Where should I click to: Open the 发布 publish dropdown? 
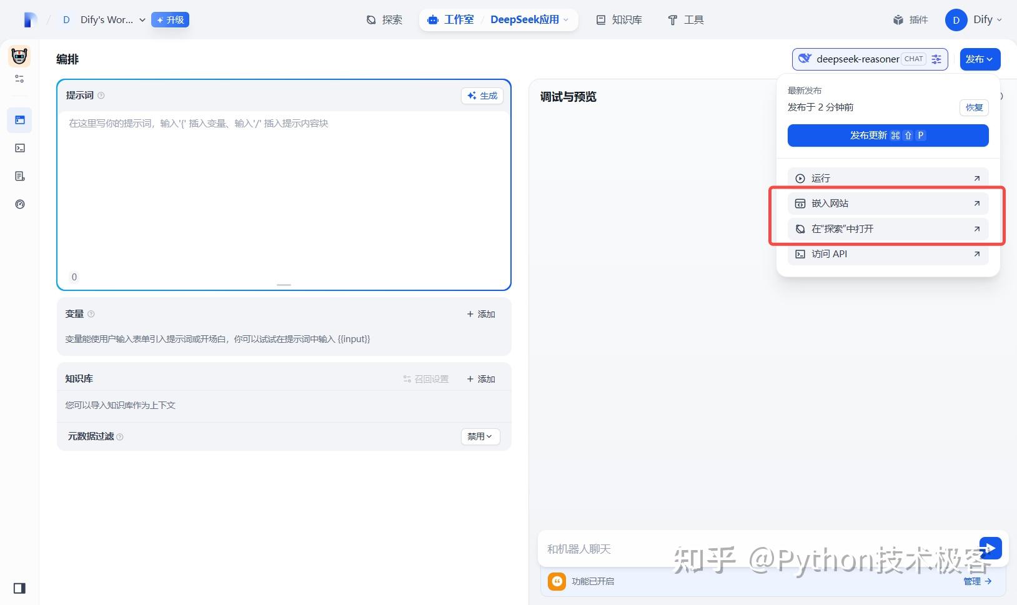click(980, 59)
